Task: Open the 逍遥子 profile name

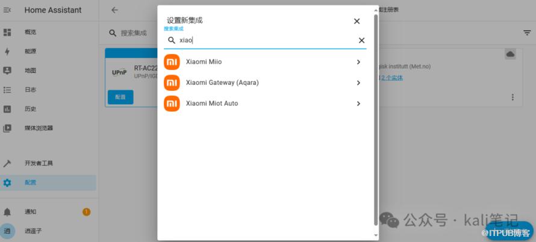Action: [x=33, y=231]
